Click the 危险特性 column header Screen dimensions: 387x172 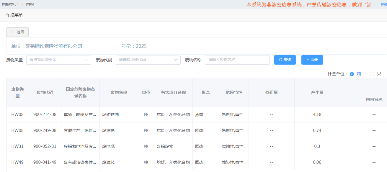[x=234, y=92]
